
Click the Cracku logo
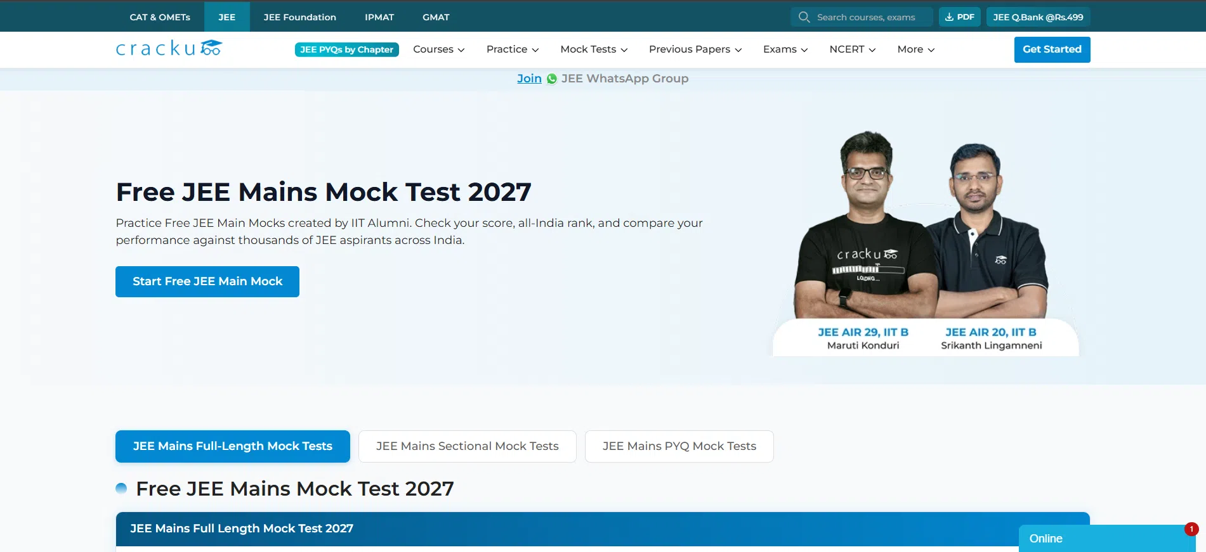[x=169, y=48]
